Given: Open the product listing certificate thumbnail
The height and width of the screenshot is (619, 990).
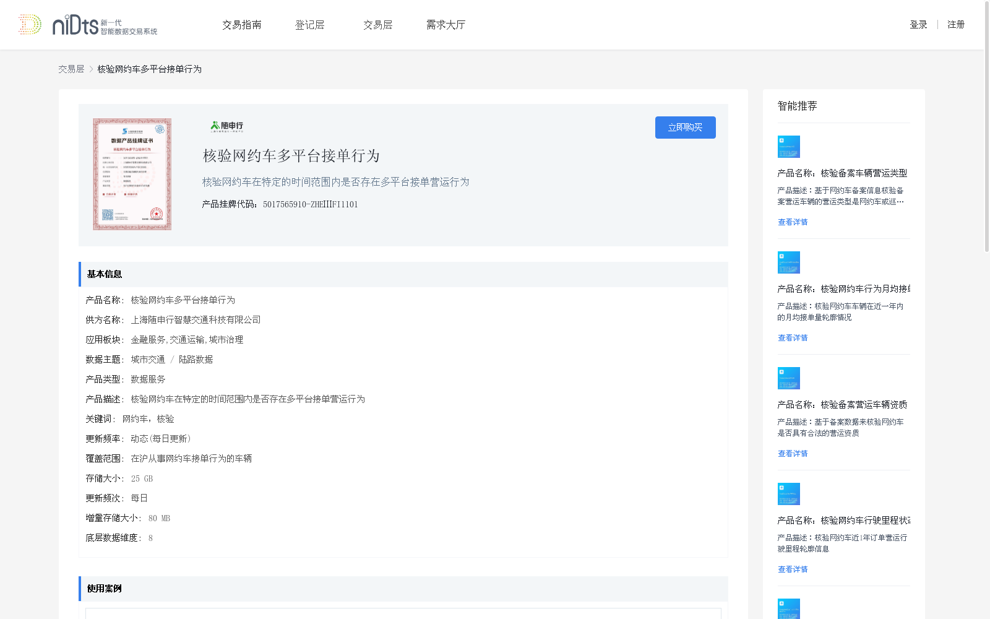Looking at the screenshot, I should tap(132, 175).
